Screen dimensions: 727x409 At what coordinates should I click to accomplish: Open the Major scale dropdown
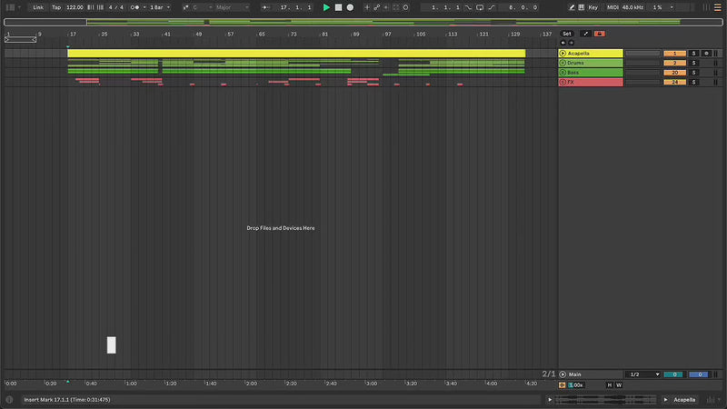(231, 7)
